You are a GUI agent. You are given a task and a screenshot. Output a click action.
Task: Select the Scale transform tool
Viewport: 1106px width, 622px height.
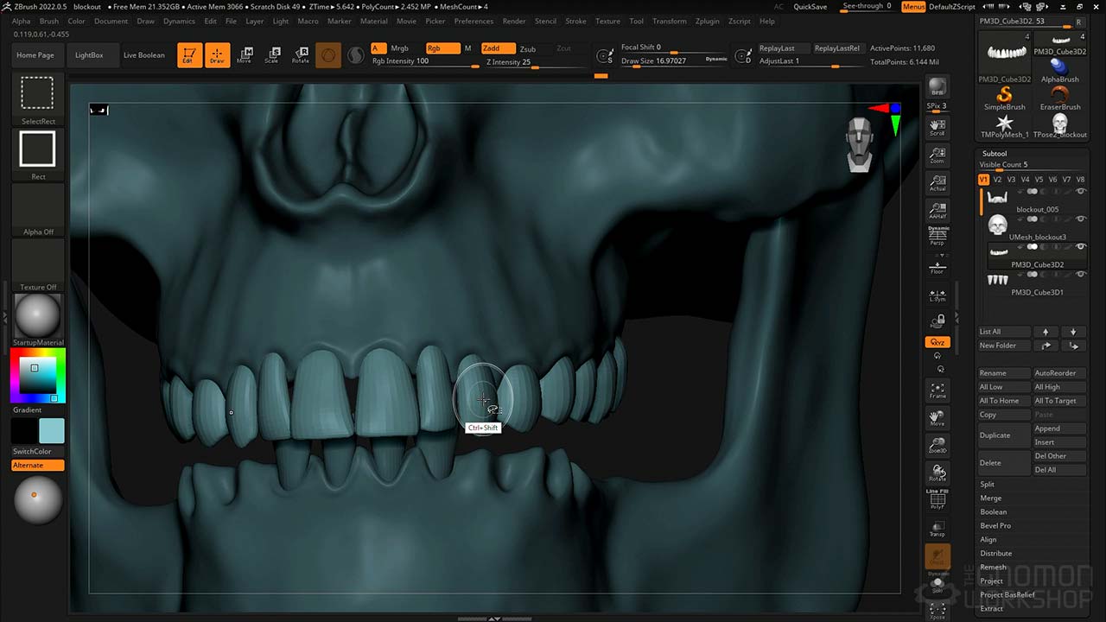(271, 55)
